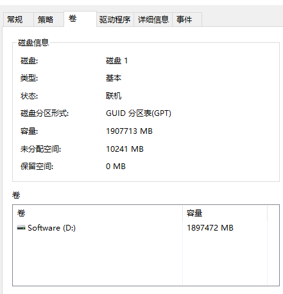
Task: Open the 驱动程序 tab
Action: (115, 20)
